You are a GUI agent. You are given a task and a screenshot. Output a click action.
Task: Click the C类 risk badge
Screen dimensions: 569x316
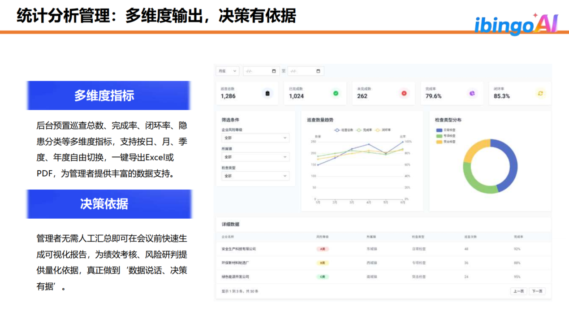coord(323,277)
